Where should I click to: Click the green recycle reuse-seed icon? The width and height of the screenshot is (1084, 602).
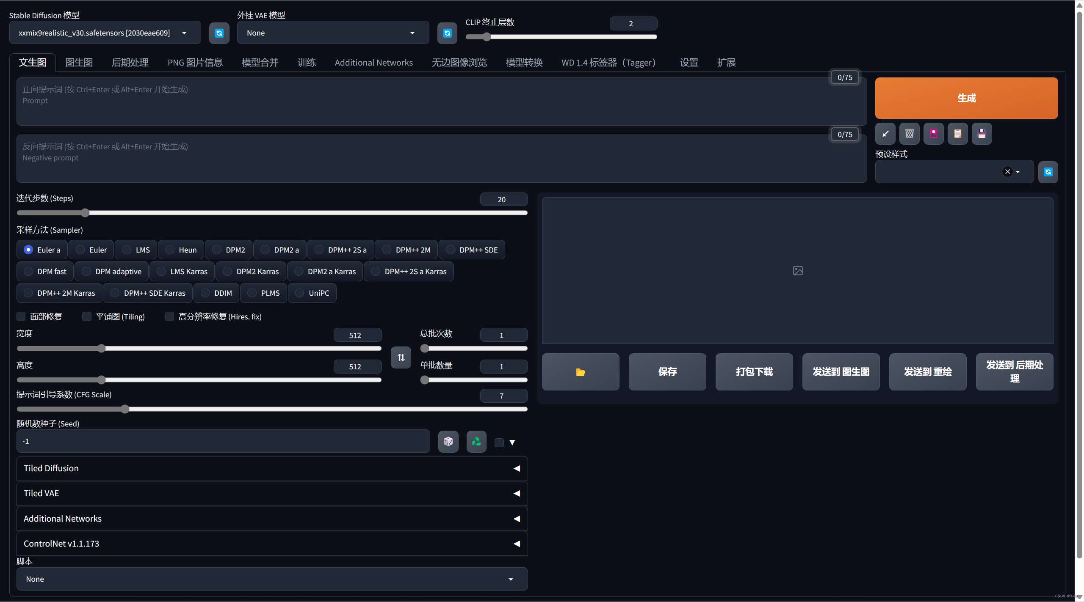coord(476,442)
